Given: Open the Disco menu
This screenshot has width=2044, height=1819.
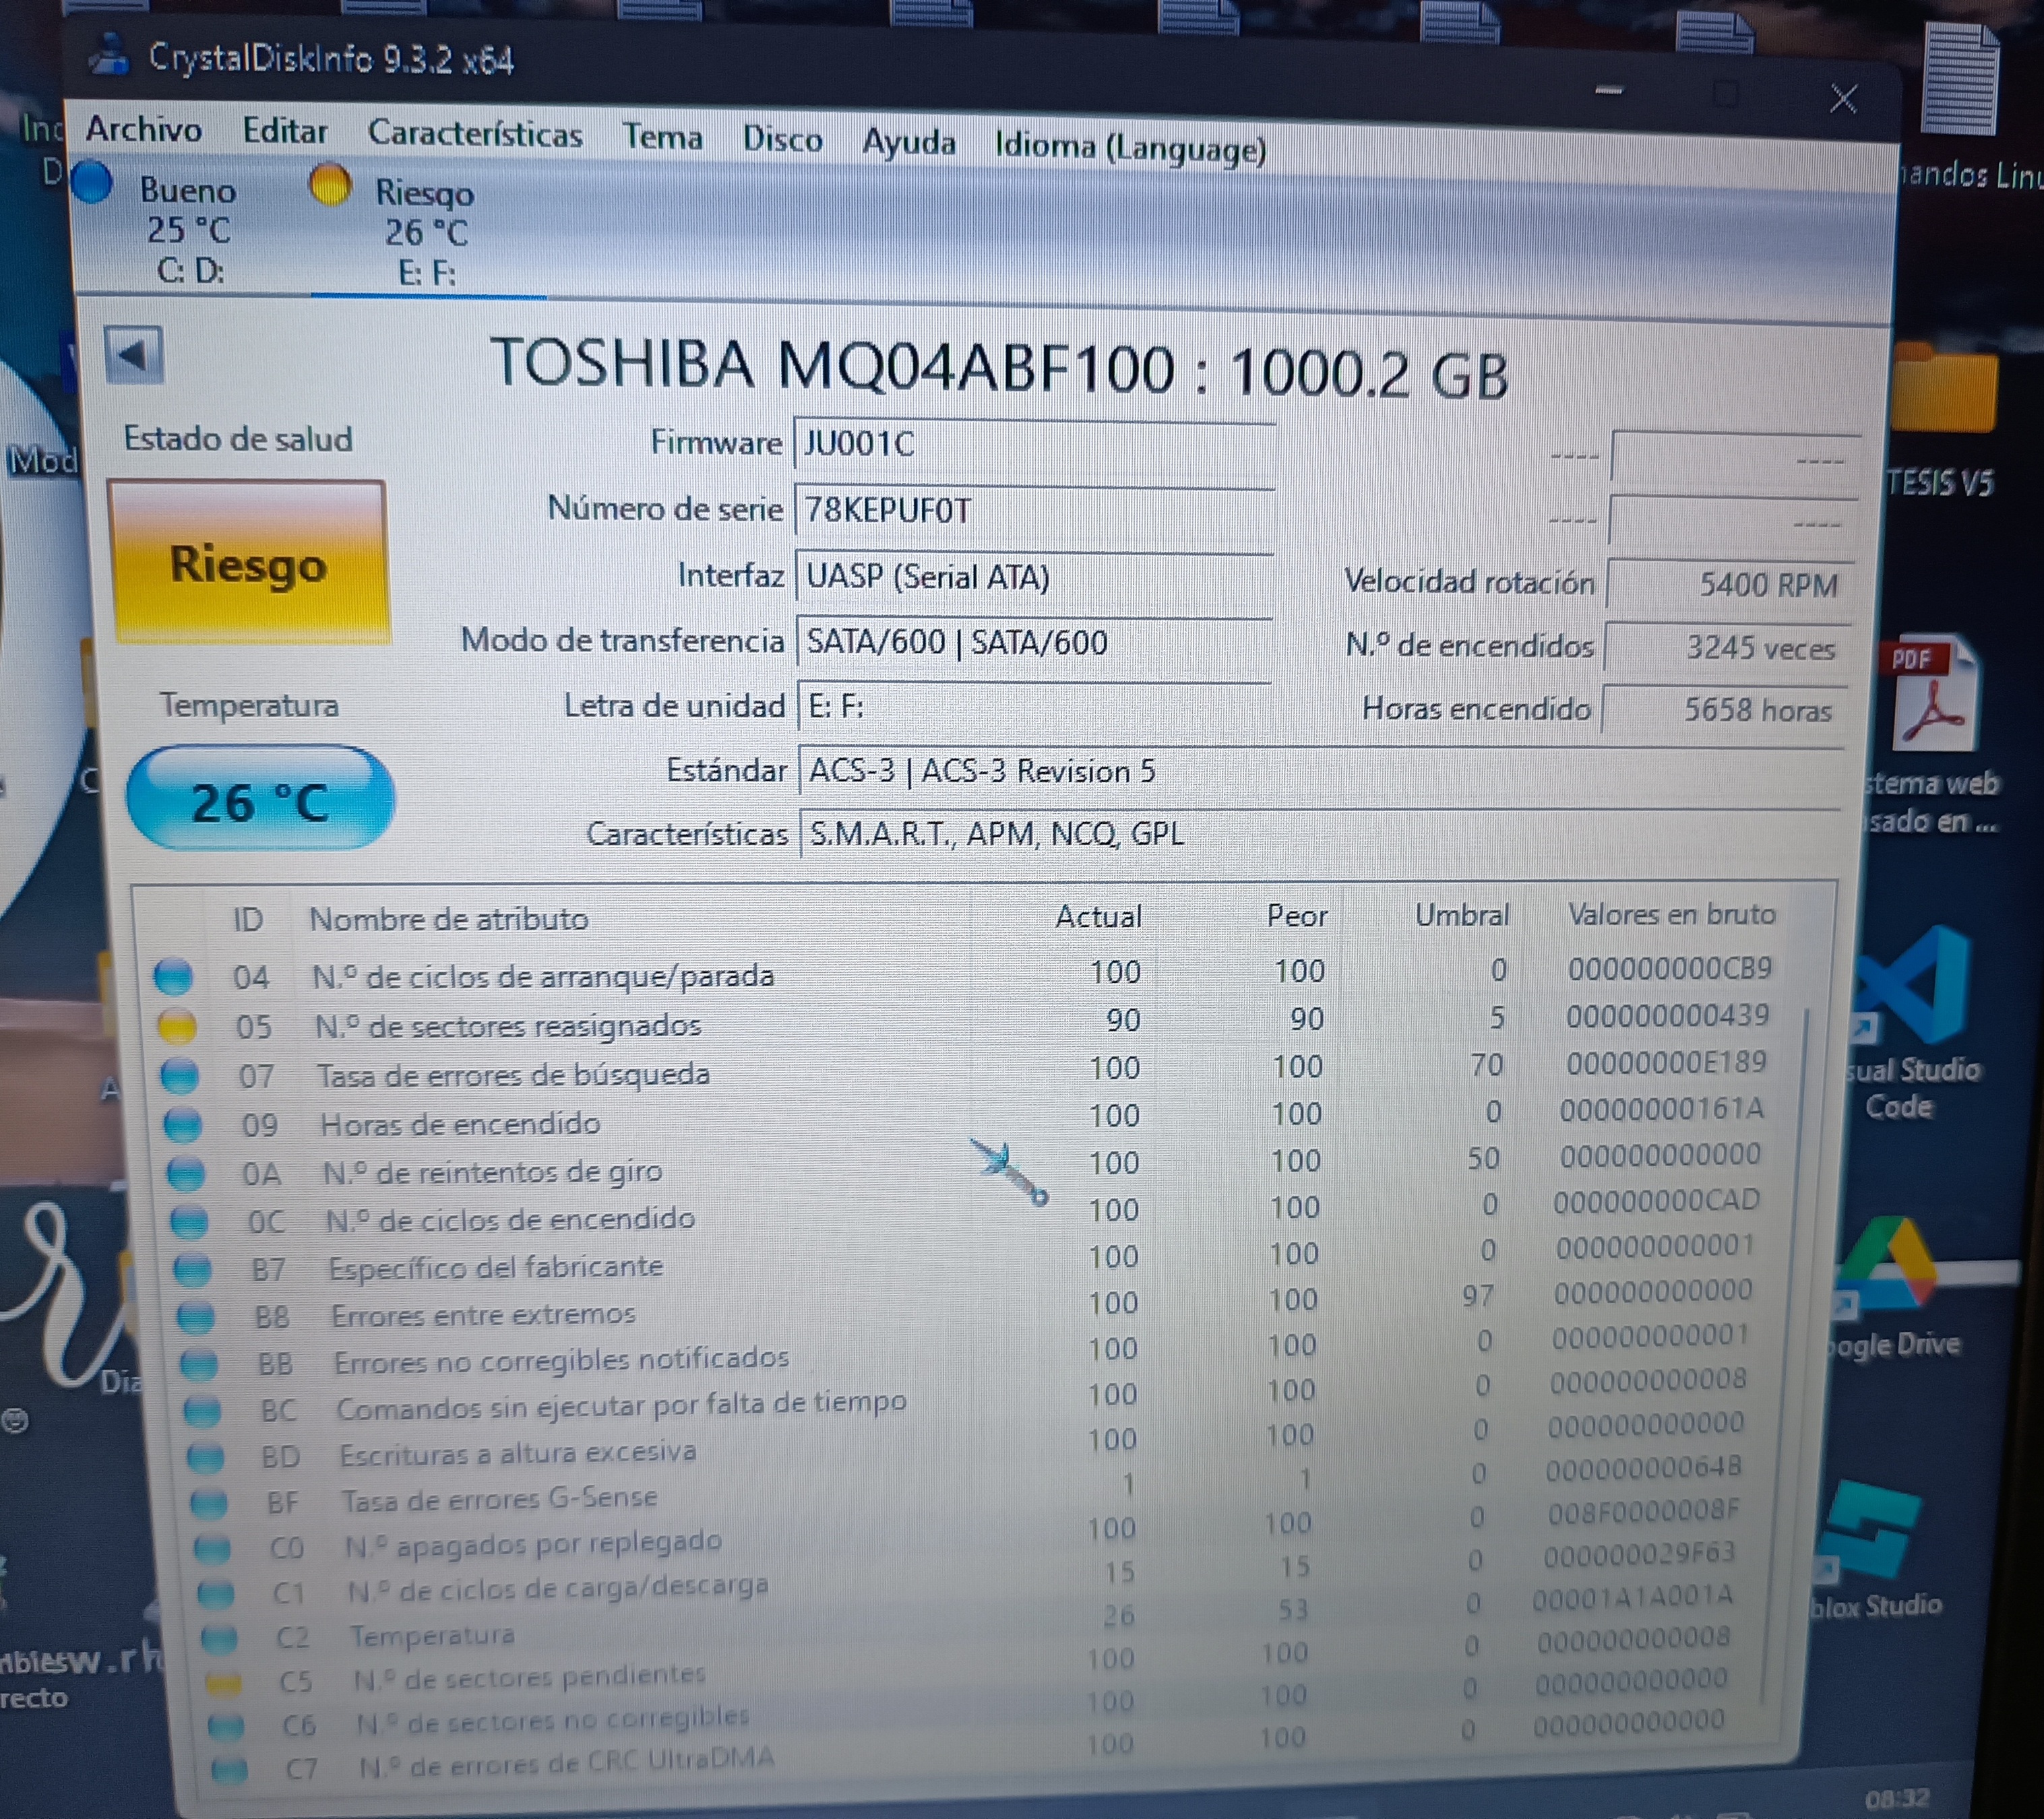Looking at the screenshot, I should coord(782,140).
